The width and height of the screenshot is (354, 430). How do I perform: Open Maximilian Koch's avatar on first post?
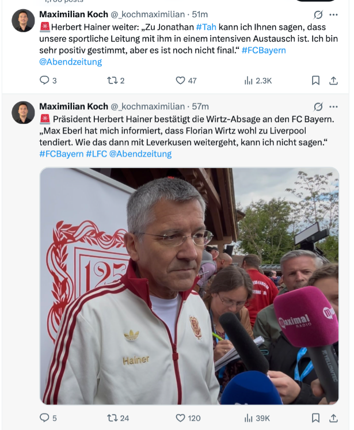[23, 21]
